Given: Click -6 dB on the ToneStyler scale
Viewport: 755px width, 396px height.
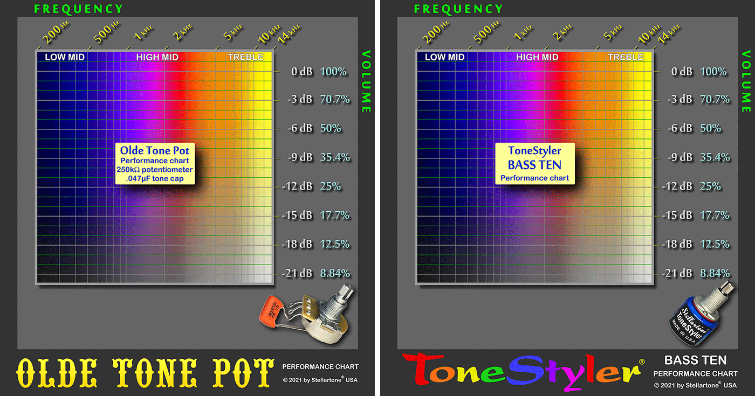Looking at the screenshot, I should click(x=679, y=128).
